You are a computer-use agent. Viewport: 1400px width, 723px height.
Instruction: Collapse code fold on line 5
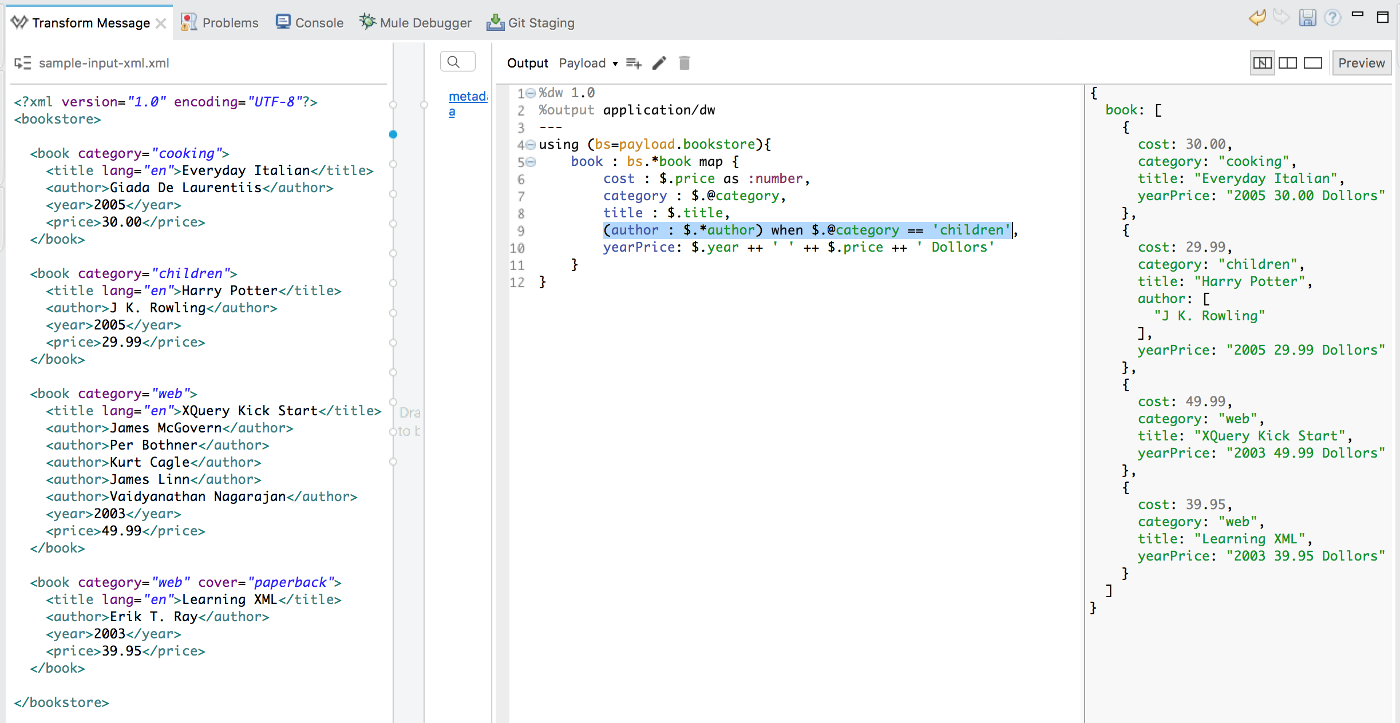pos(531,162)
